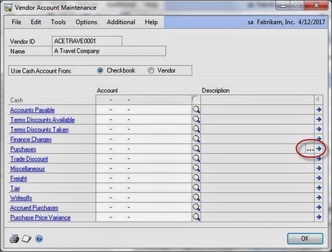Follow the Purchase Price Variance link

40,217
